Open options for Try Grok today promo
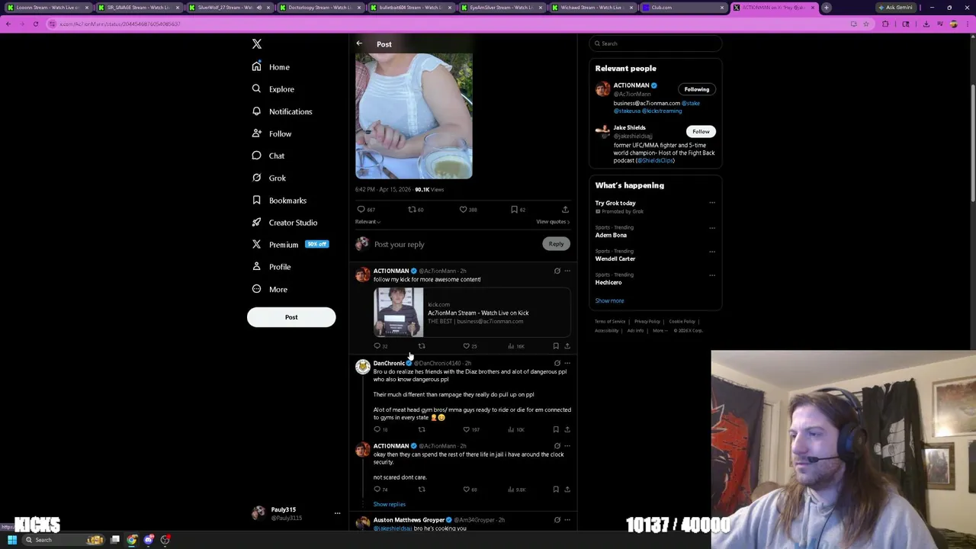Viewport: 976px width, 549px height. coord(712,203)
